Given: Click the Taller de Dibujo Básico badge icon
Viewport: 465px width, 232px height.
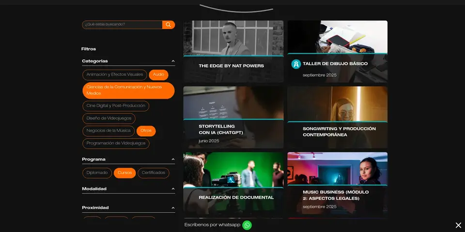Looking at the screenshot, I should tap(296, 64).
